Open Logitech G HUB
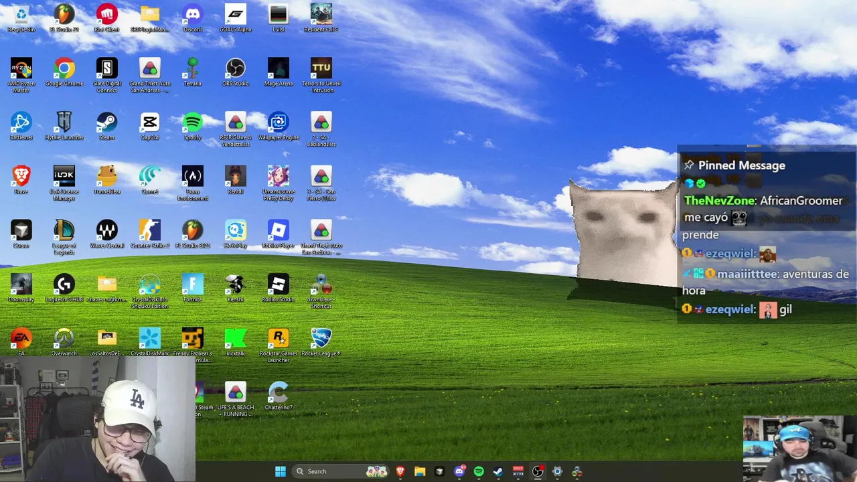857x482 pixels. click(64, 288)
